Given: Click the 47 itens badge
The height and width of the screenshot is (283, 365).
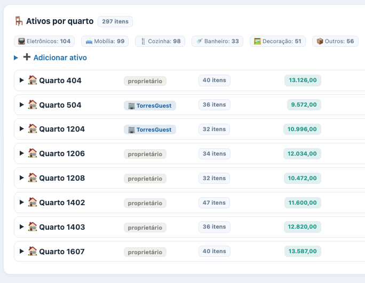Looking at the screenshot, I should [x=214, y=203].
